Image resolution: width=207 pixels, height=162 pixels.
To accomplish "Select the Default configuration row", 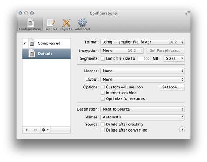I will tap(46, 54).
